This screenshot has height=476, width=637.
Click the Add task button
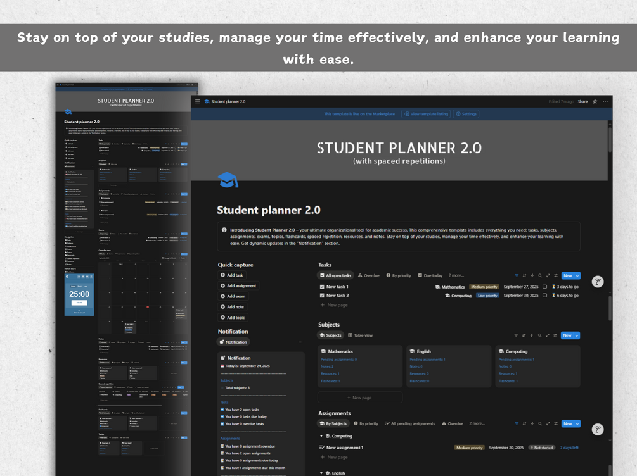tap(231, 275)
